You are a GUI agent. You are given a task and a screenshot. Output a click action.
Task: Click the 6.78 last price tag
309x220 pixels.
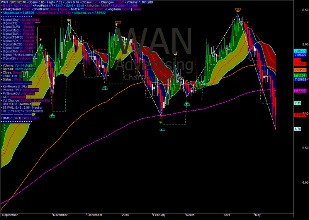tap(297, 129)
